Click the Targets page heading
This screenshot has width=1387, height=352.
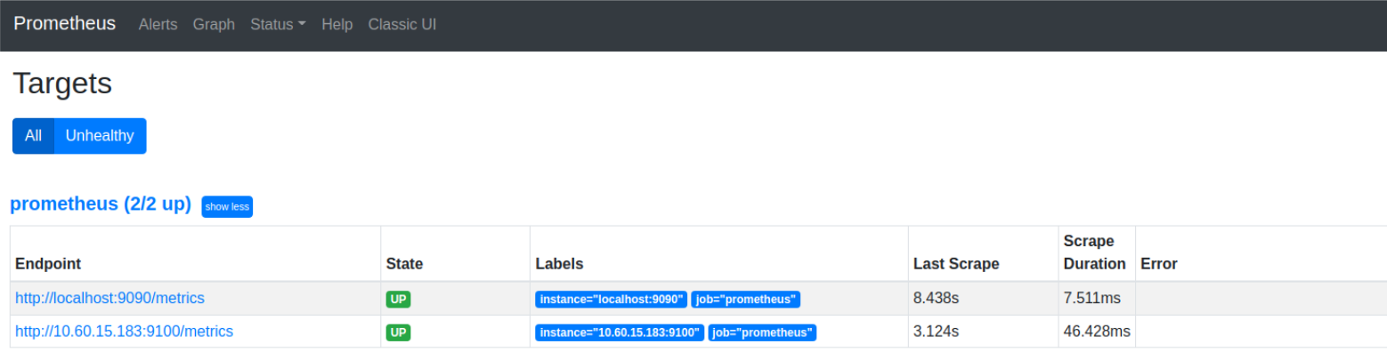(x=62, y=84)
